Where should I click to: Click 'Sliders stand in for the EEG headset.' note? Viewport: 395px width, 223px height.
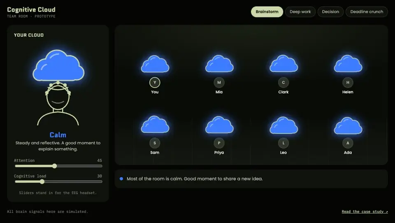coord(58,193)
